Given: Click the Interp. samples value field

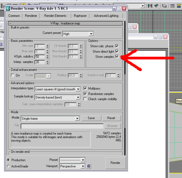Looking at the screenshot, I should tap(40, 62).
